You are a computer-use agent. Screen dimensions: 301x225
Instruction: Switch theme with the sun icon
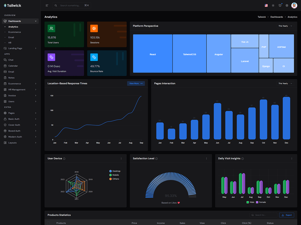273,5
